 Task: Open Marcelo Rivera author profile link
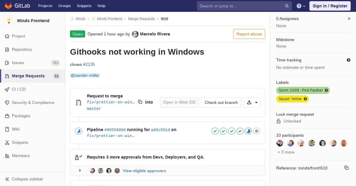pos(155,34)
